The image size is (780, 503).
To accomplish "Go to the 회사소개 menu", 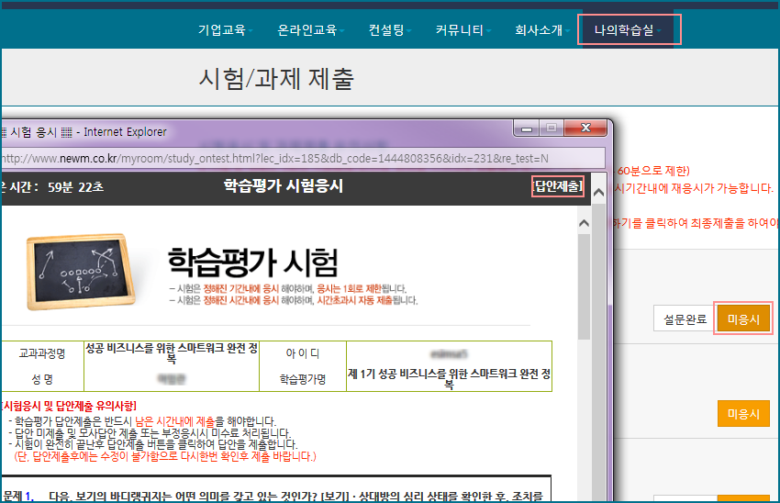I will tap(541, 30).
